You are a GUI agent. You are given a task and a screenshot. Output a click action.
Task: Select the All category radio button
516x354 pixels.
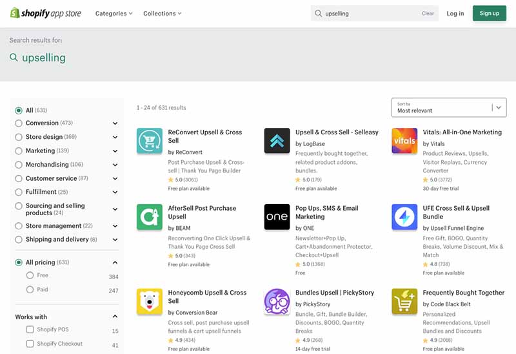[19, 110]
